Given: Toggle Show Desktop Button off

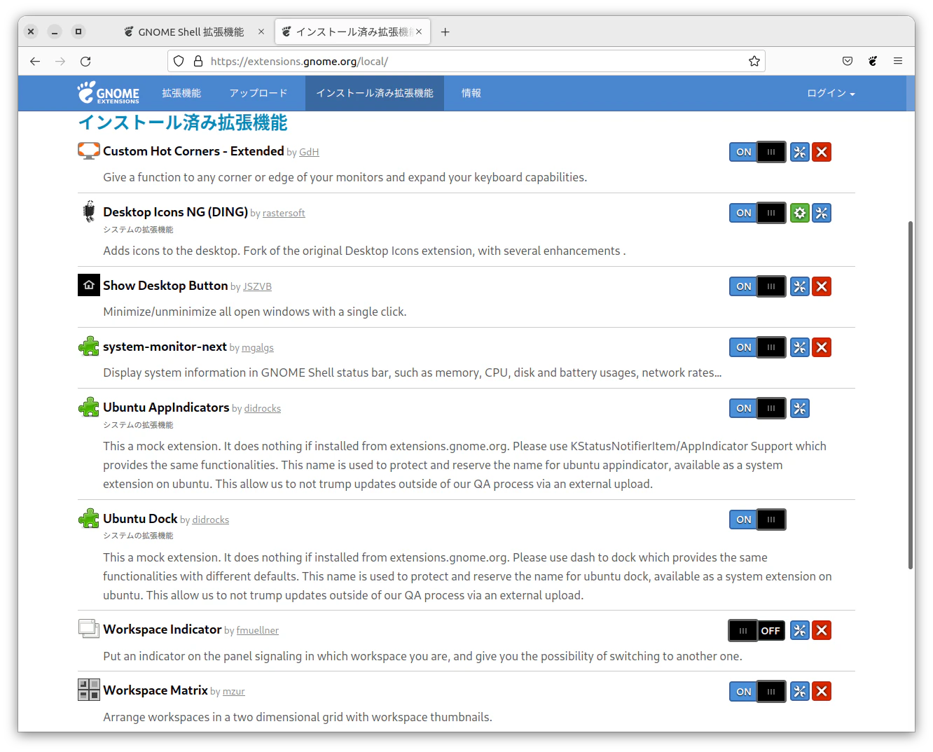Looking at the screenshot, I should pos(758,286).
